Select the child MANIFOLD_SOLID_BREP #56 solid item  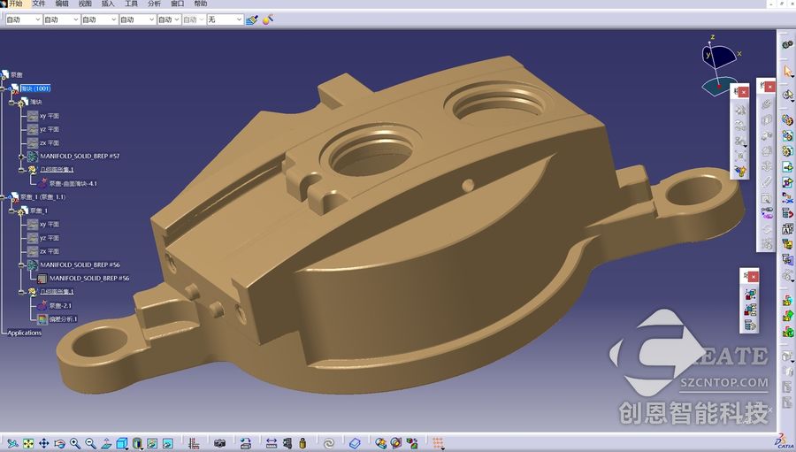pyautogui.click(x=89, y=279)
